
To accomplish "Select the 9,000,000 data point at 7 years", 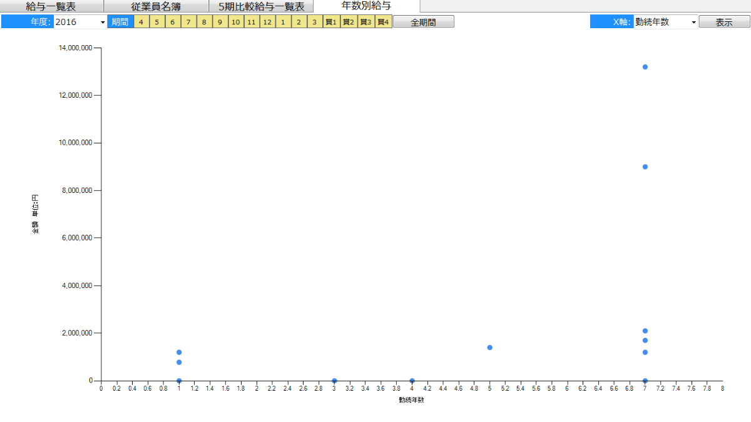I will click(645, 167).
